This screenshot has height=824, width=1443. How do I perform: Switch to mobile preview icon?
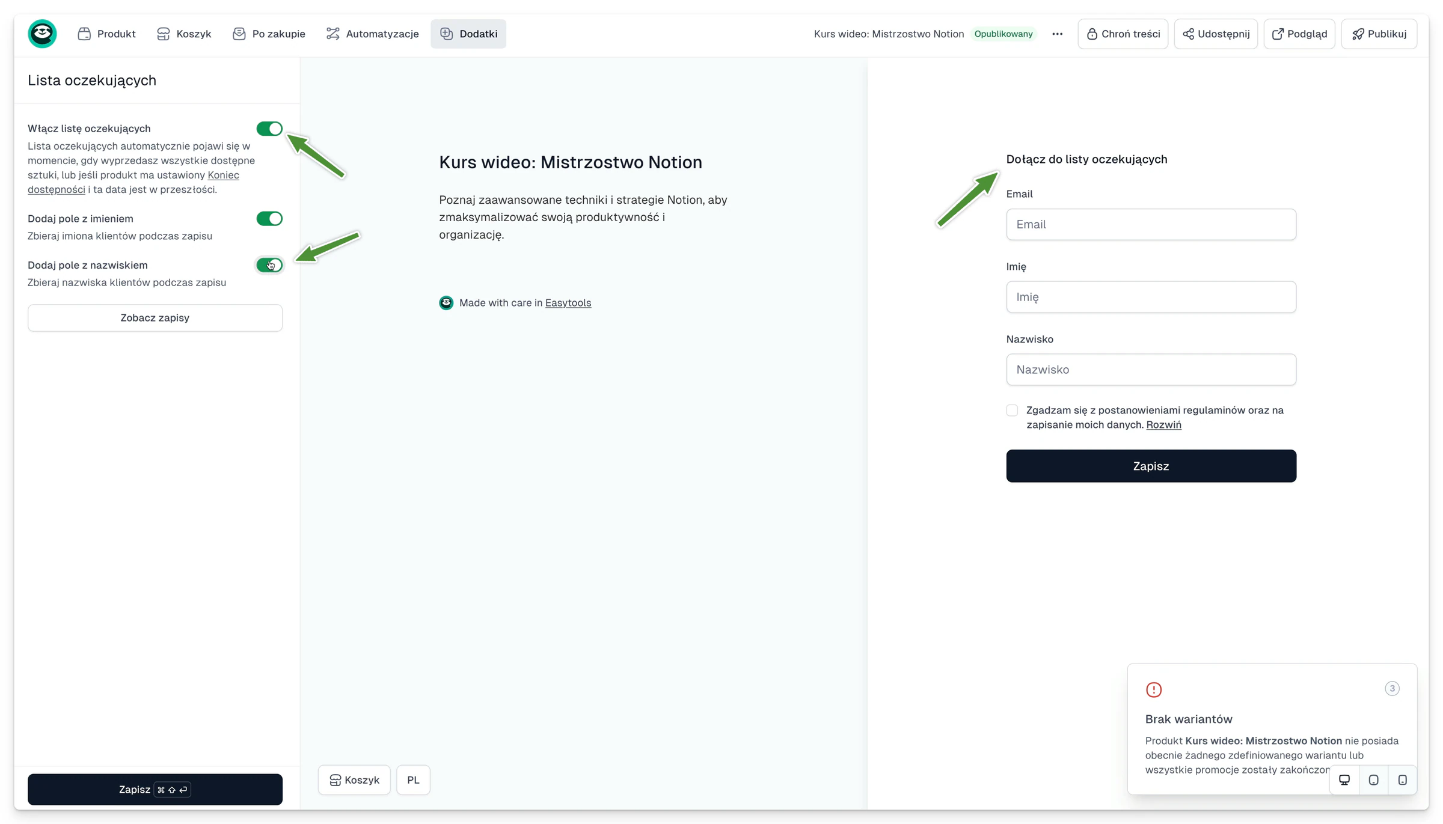coord(1402,780)
